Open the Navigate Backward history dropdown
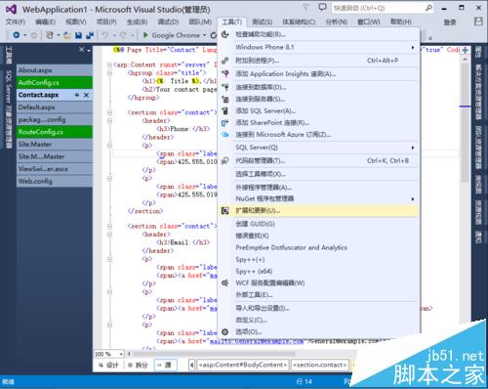 click(x=25, y=35)
